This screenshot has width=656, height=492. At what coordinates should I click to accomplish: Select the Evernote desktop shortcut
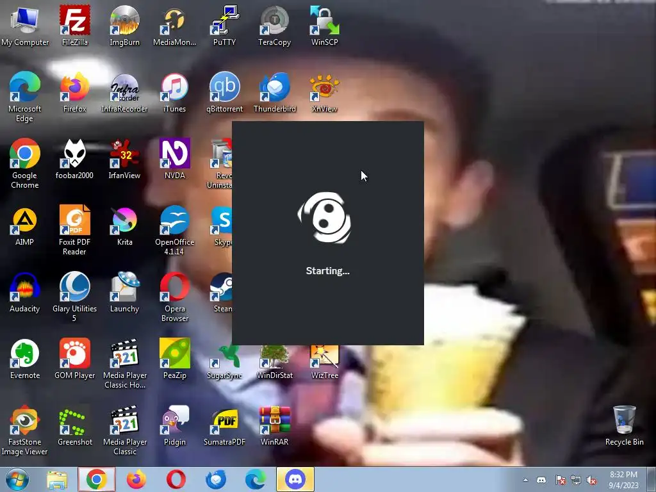25,359
